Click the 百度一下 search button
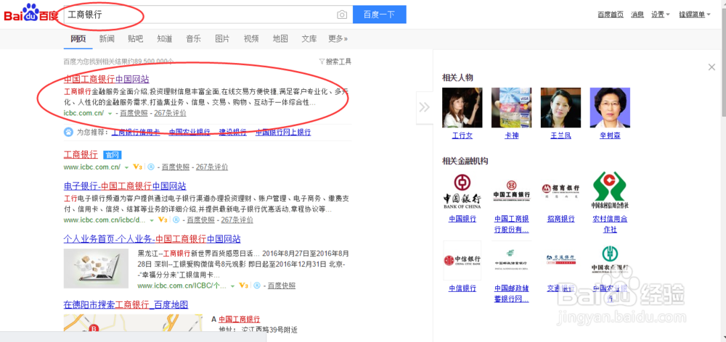The image size is (726, 342). 380,14
